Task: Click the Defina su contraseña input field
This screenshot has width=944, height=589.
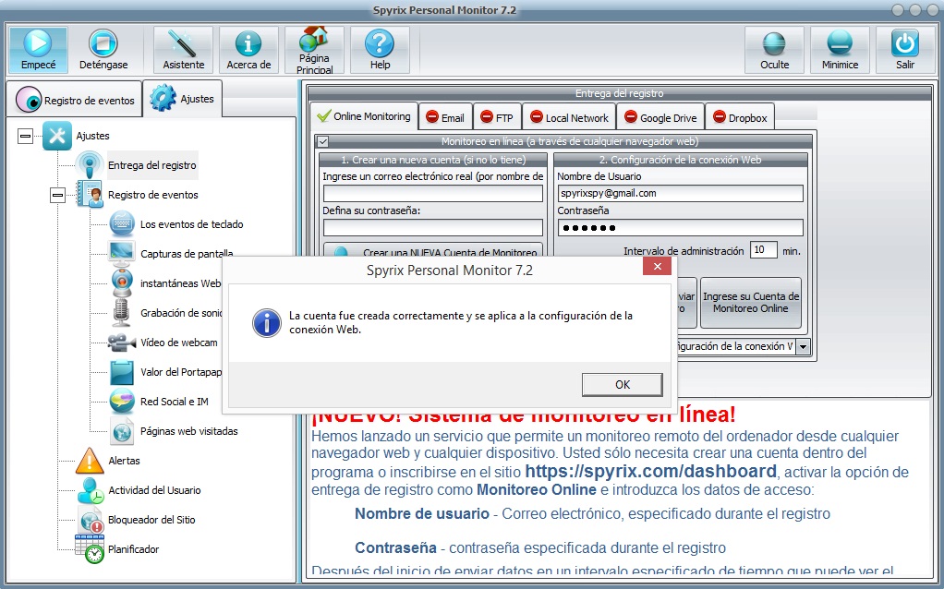Action: 433,227
